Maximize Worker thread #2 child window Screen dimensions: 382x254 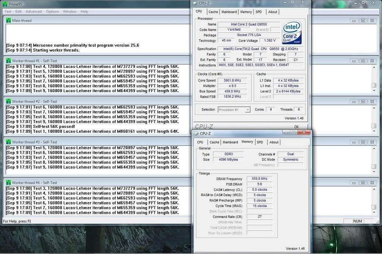coord(363,101)
